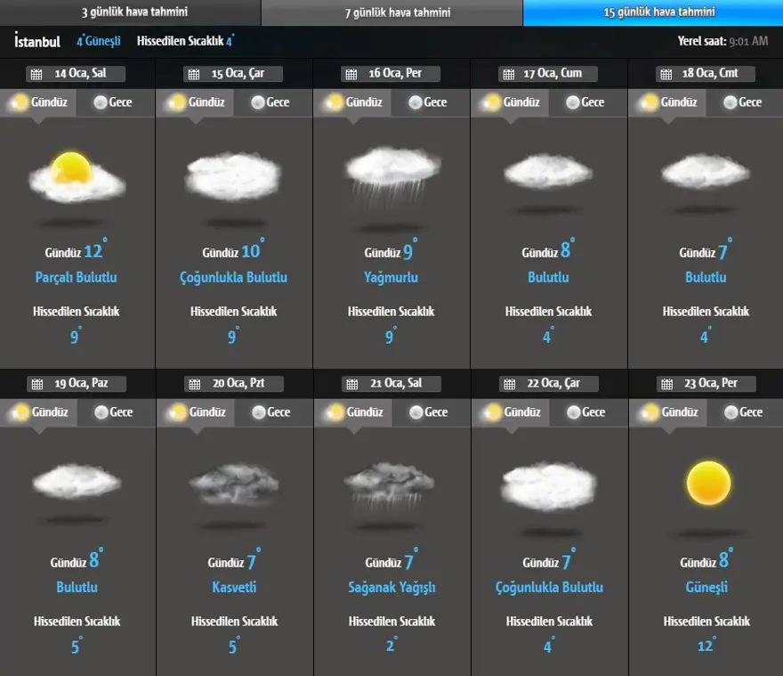The height and width of the screenshot is (676, 783).
Task: Click the partly cloudy sun icon for 14 Oca
Action: point(77,176)
